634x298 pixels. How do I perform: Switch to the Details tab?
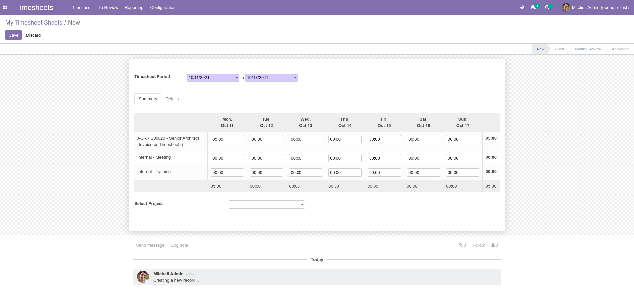(x=172, y=99)
